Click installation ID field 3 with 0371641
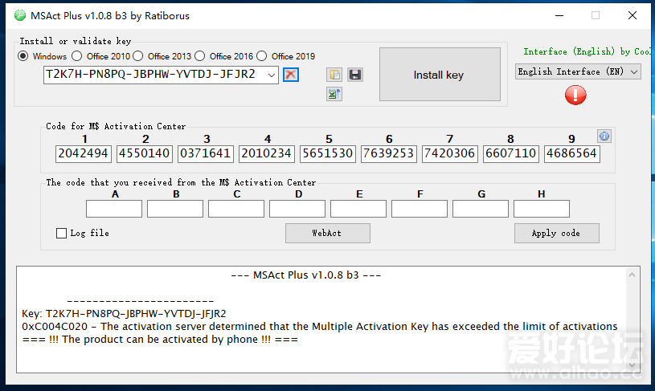Image resolution: width=655 pixels, height=391 pixels. coord(205,153)
